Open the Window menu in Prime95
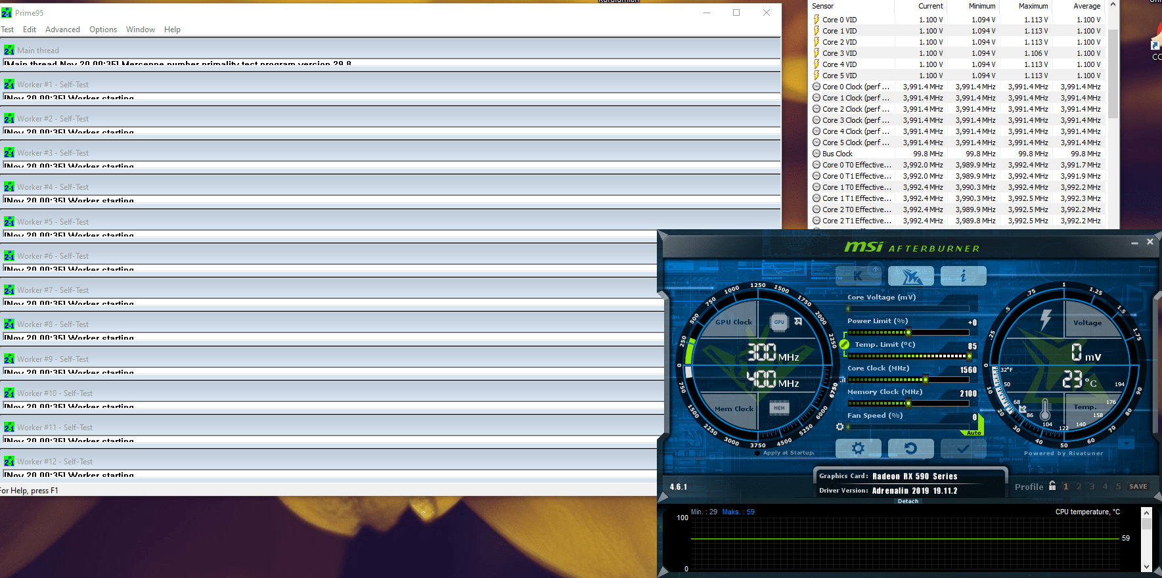The height and width of the screenshot is (578, 1162). click(141, 30)
